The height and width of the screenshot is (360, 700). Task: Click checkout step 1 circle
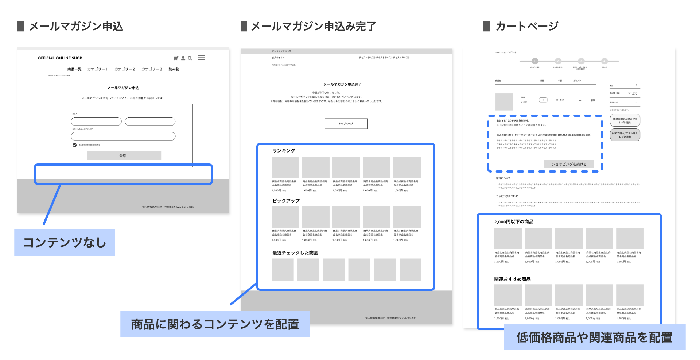tap(535, 61)
